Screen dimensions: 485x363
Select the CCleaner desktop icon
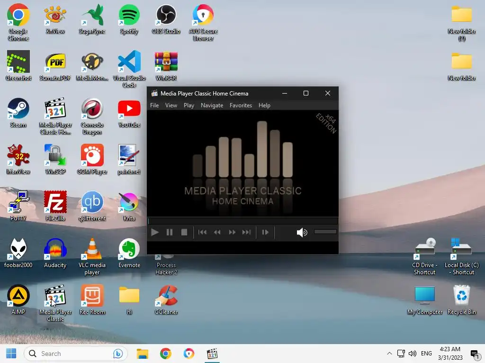point(166,299)
